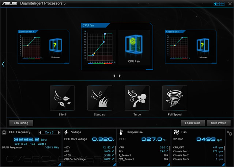Click the +3.3V voltage row
Image resolution: width=234 pixels, height=167 pixels.
[89, 155]
